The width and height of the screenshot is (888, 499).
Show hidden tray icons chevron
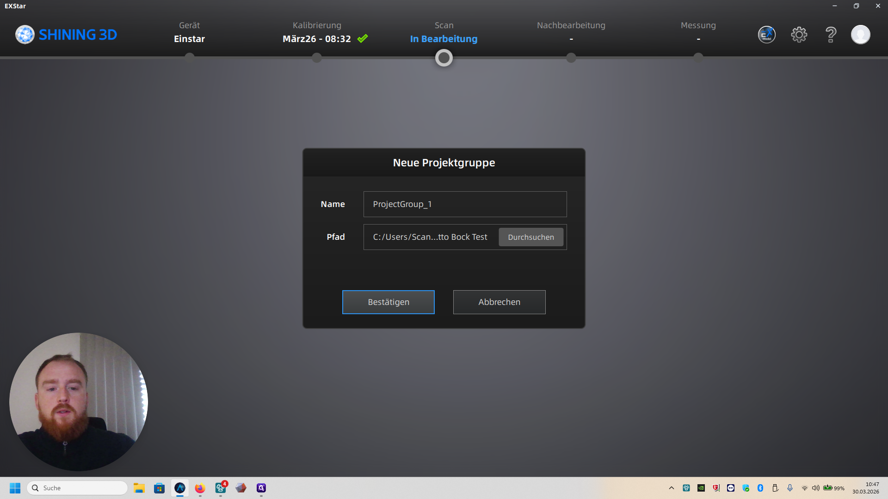point(672,488)
